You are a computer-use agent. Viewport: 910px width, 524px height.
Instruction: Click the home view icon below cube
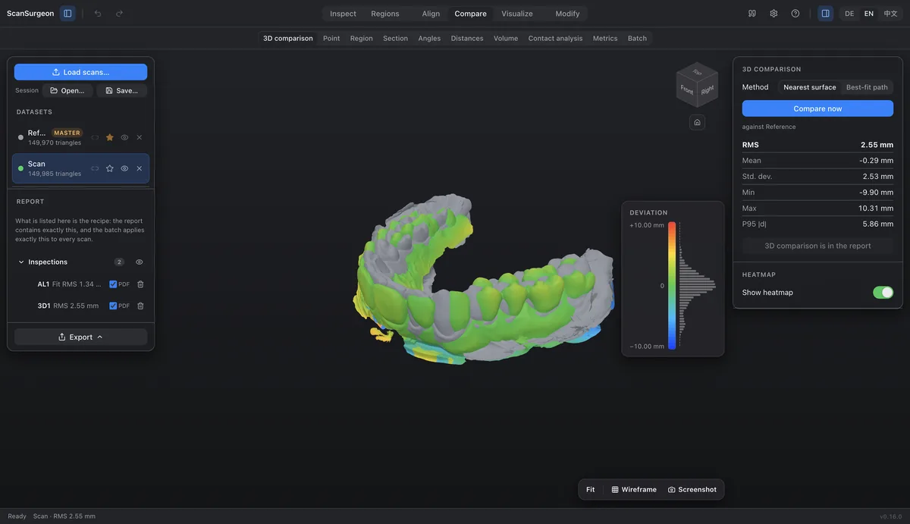click(698, 122)
